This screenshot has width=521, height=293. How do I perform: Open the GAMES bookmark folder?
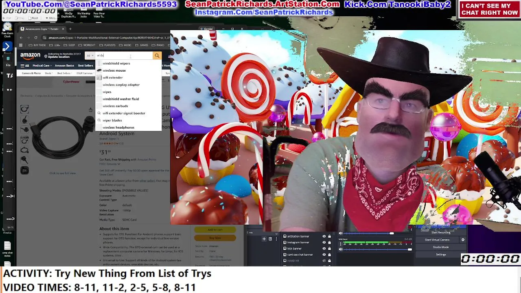(142, 45)
